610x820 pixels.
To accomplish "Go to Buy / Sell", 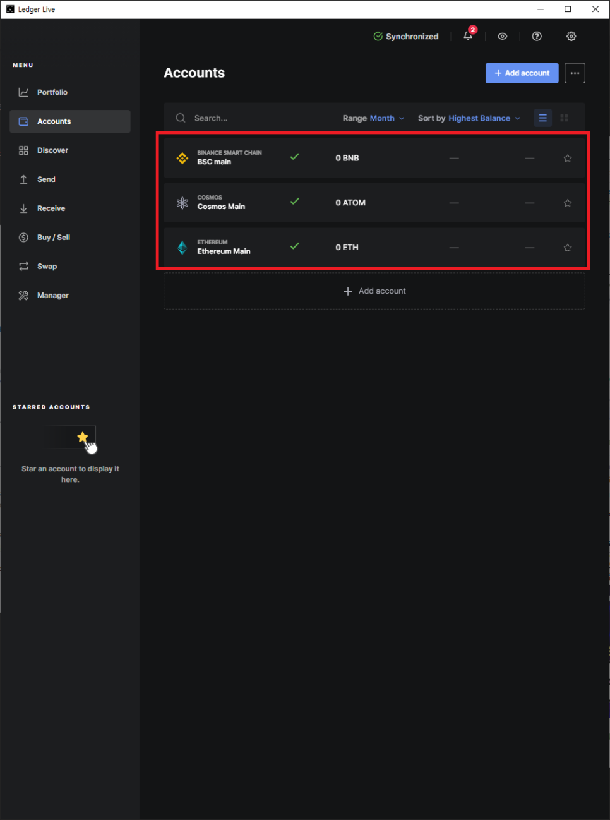I will (70, 238).
